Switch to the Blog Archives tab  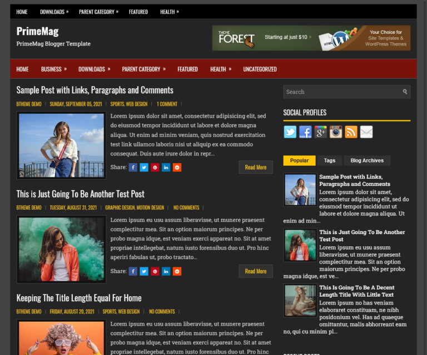click(x=366, y=161)
